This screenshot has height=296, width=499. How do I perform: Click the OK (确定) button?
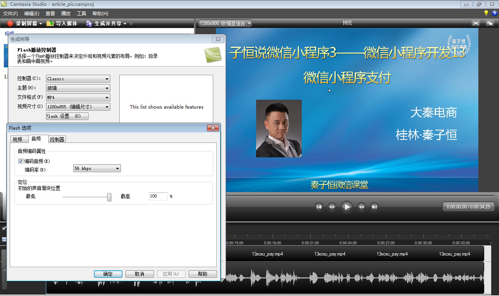point(108,274)
